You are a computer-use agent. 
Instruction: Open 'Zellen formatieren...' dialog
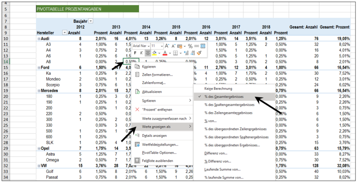click(x=162, y=74)
